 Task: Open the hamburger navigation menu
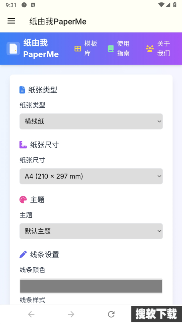click(11, 21)
